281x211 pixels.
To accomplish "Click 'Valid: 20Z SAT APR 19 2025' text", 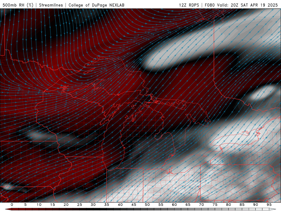I will tap(247, 5).
